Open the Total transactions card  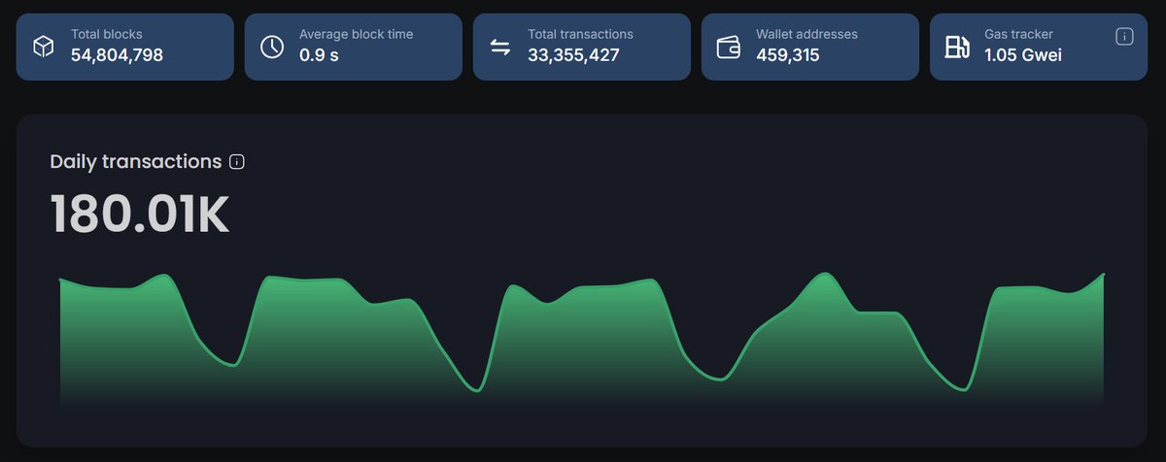pyautogui.click(x=582, y=47)
